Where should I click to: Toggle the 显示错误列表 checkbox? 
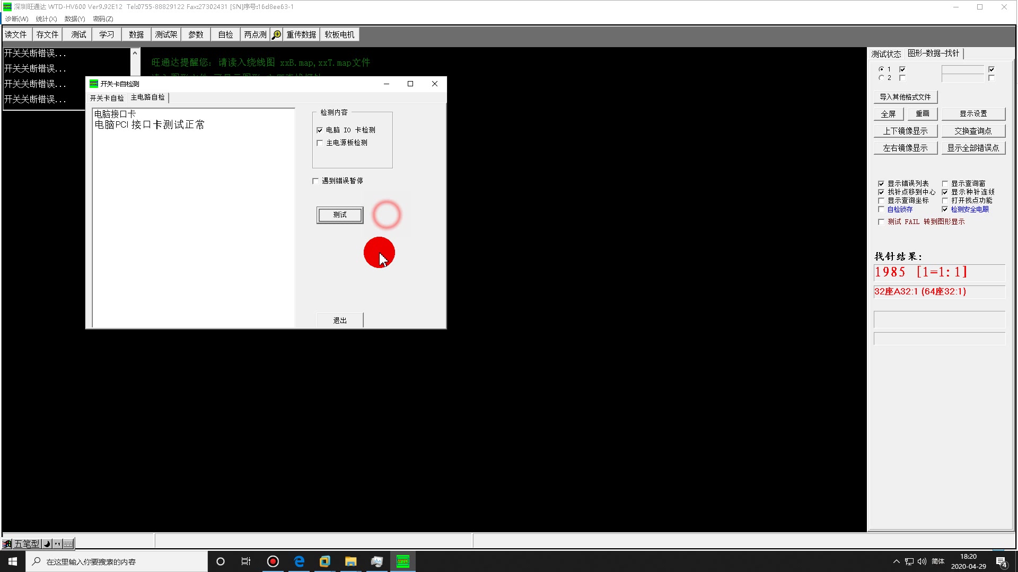coord(881,184)
